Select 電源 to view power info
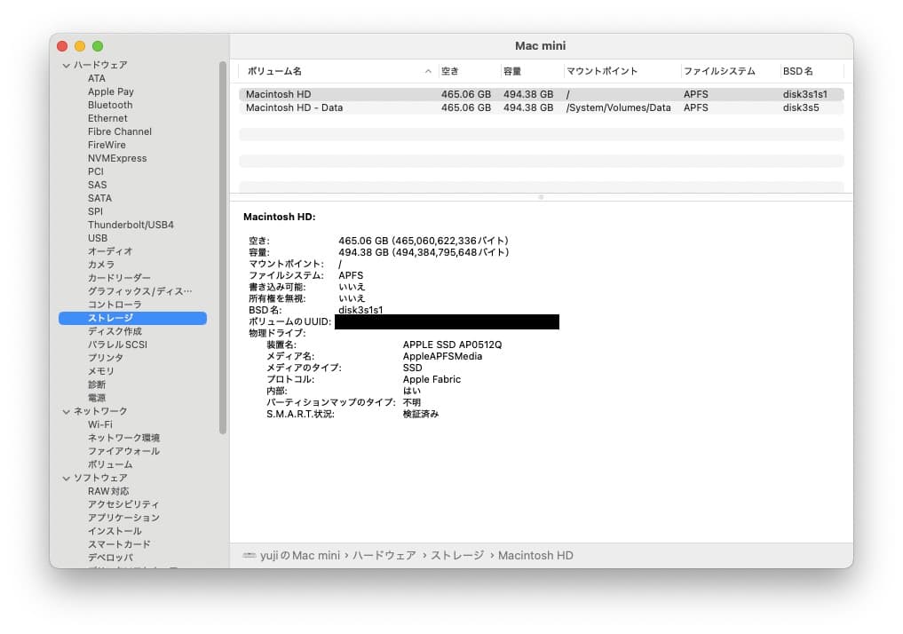 pyautogui.click(x=98, y=398)
